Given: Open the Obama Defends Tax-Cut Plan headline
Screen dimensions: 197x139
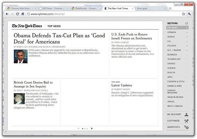Looking at the screenshot, I should (x=59, y=38).
